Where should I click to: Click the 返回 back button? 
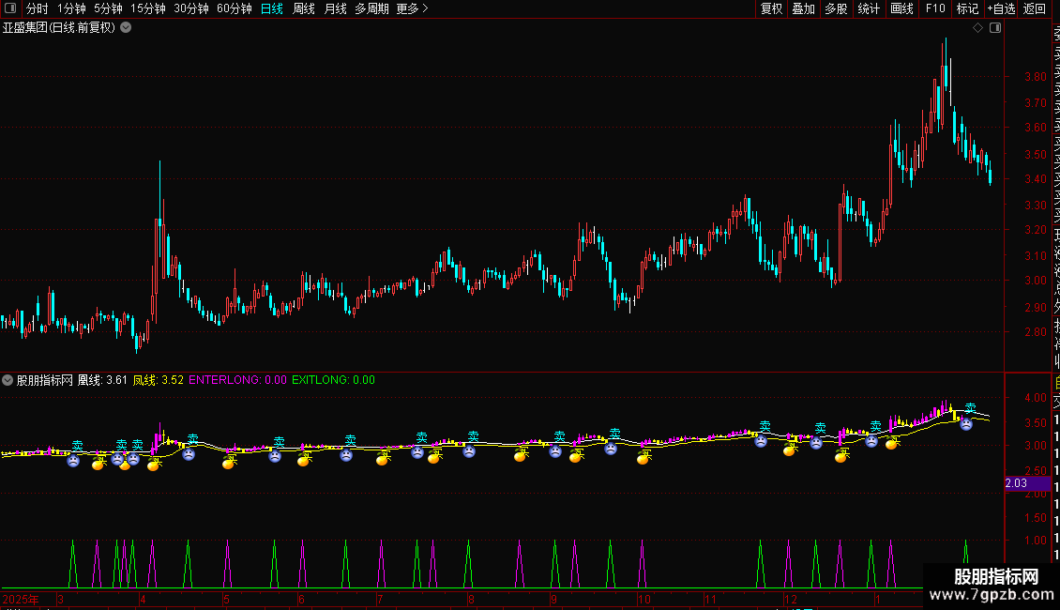tap(1035, 8)
